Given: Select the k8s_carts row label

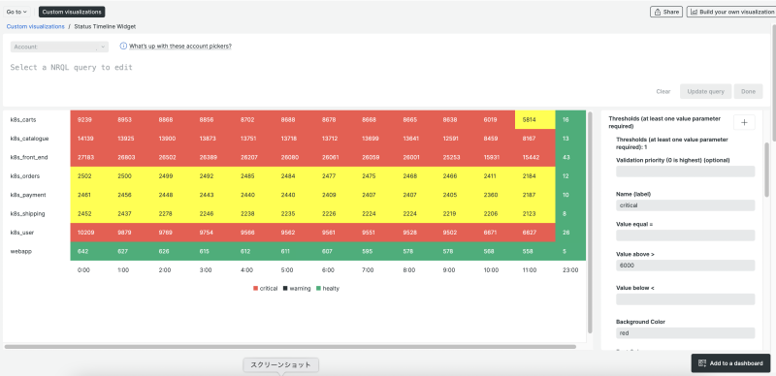Looking at the screenshot, I should 22,120.
